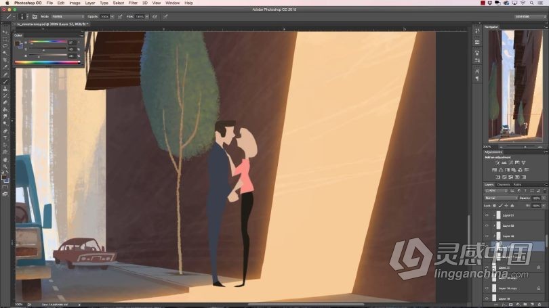Open the Opacity dropdown arrow in options bar

[x=112, y=17]
